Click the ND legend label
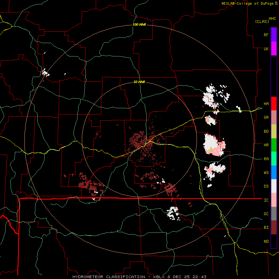The width and height of the screenshot is (279, 279). tap(266, 241)
